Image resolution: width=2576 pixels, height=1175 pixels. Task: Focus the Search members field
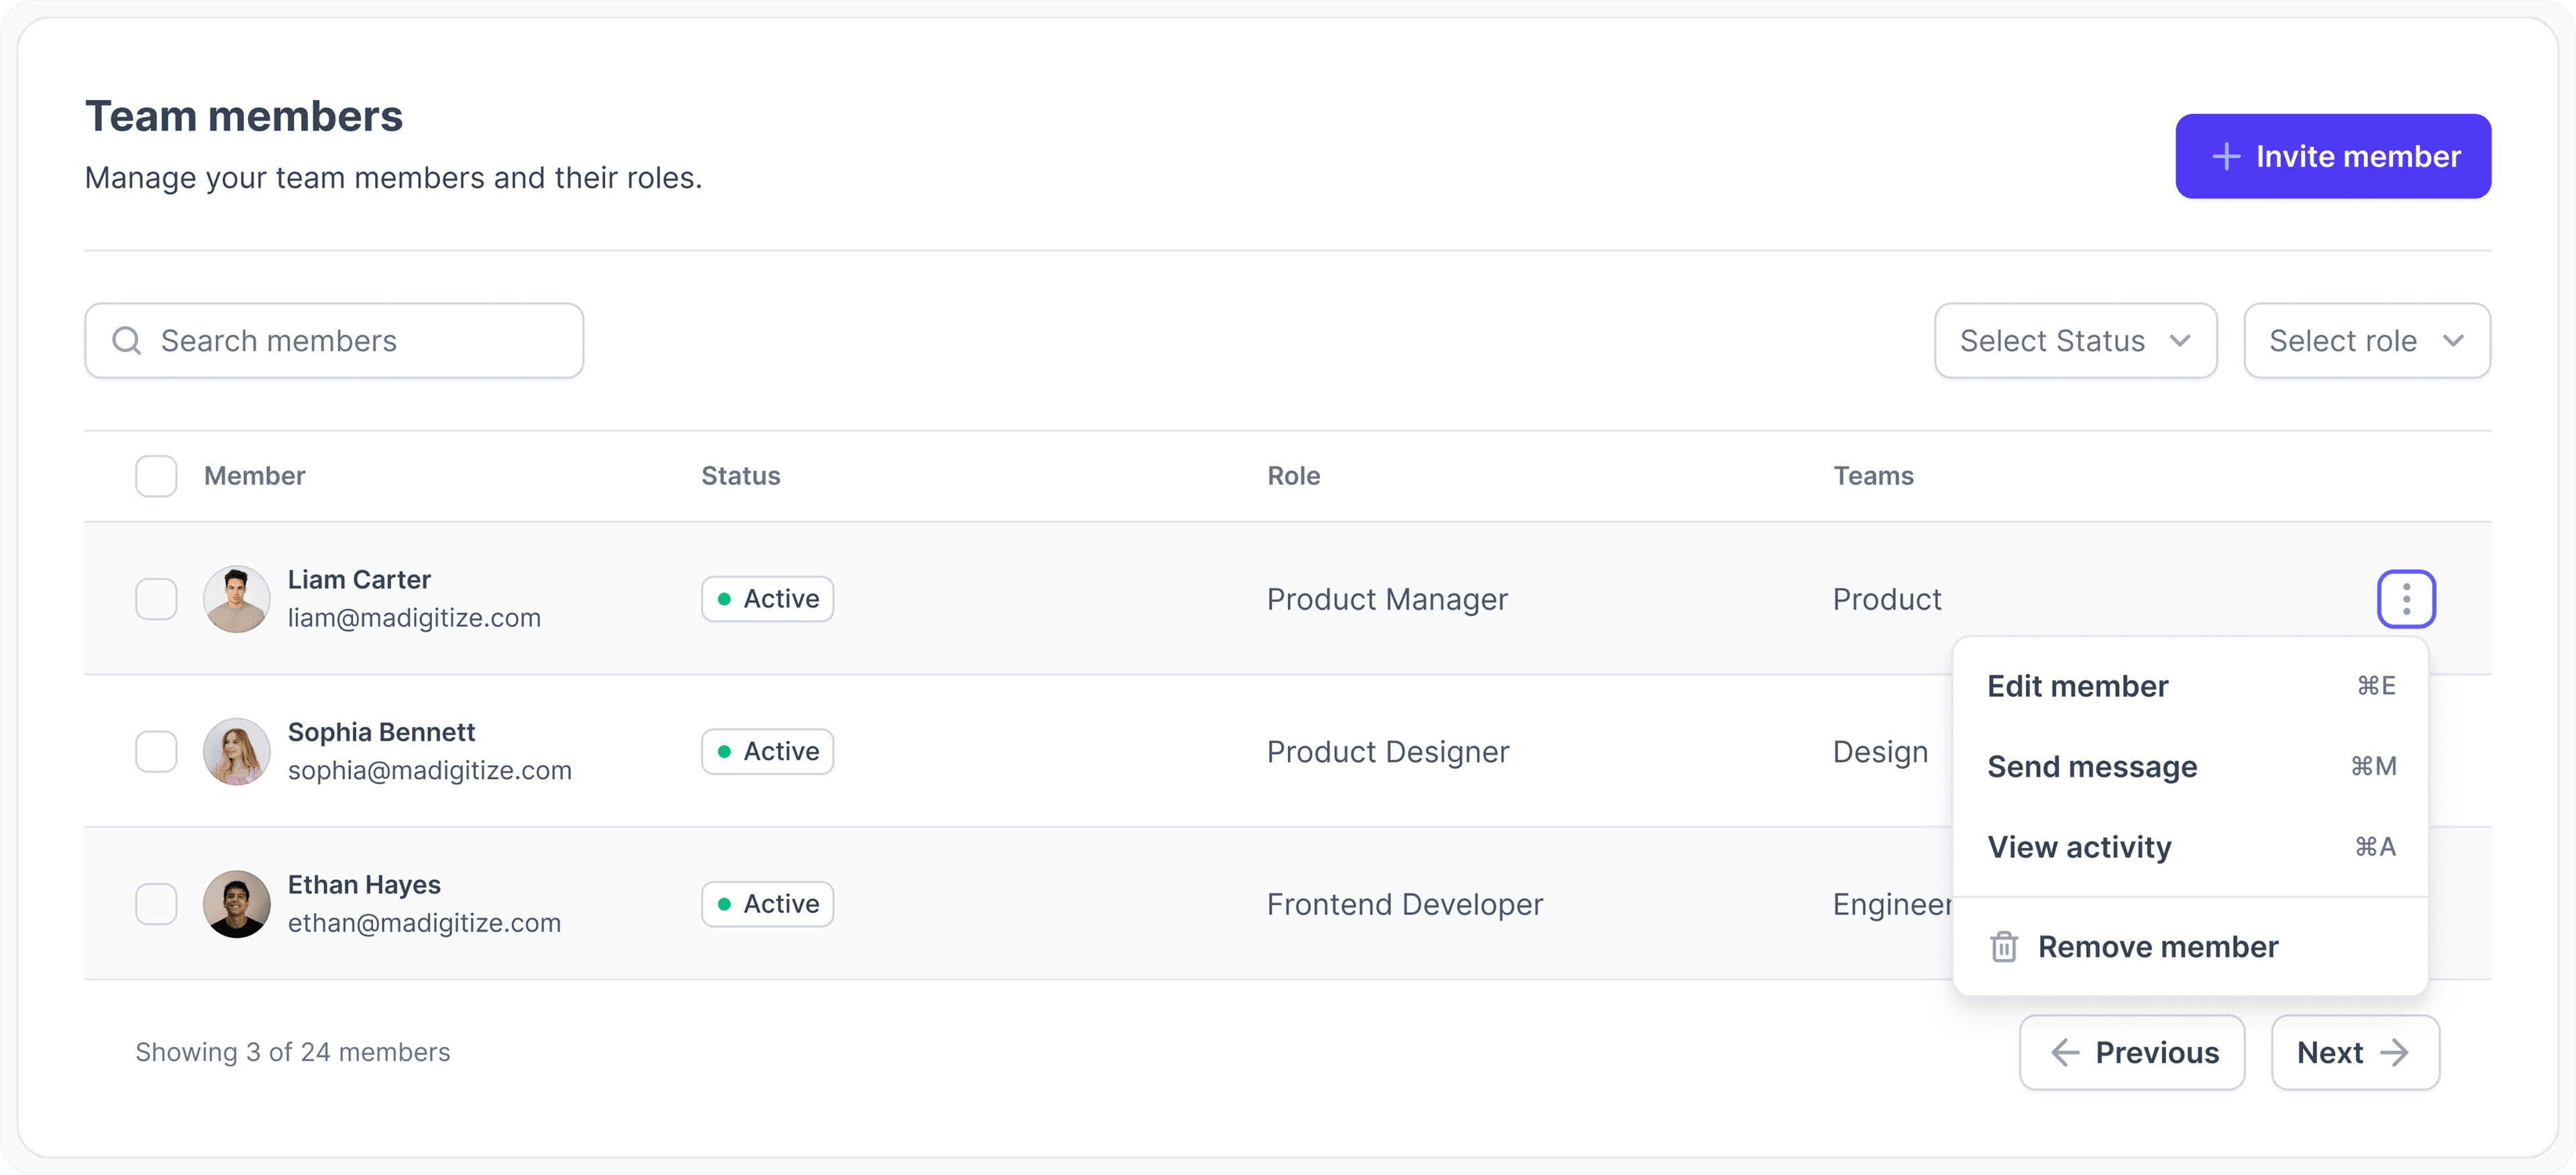(334, 341)
